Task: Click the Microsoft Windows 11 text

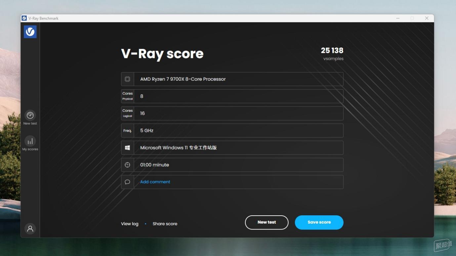Action: (x=178, y=148)
